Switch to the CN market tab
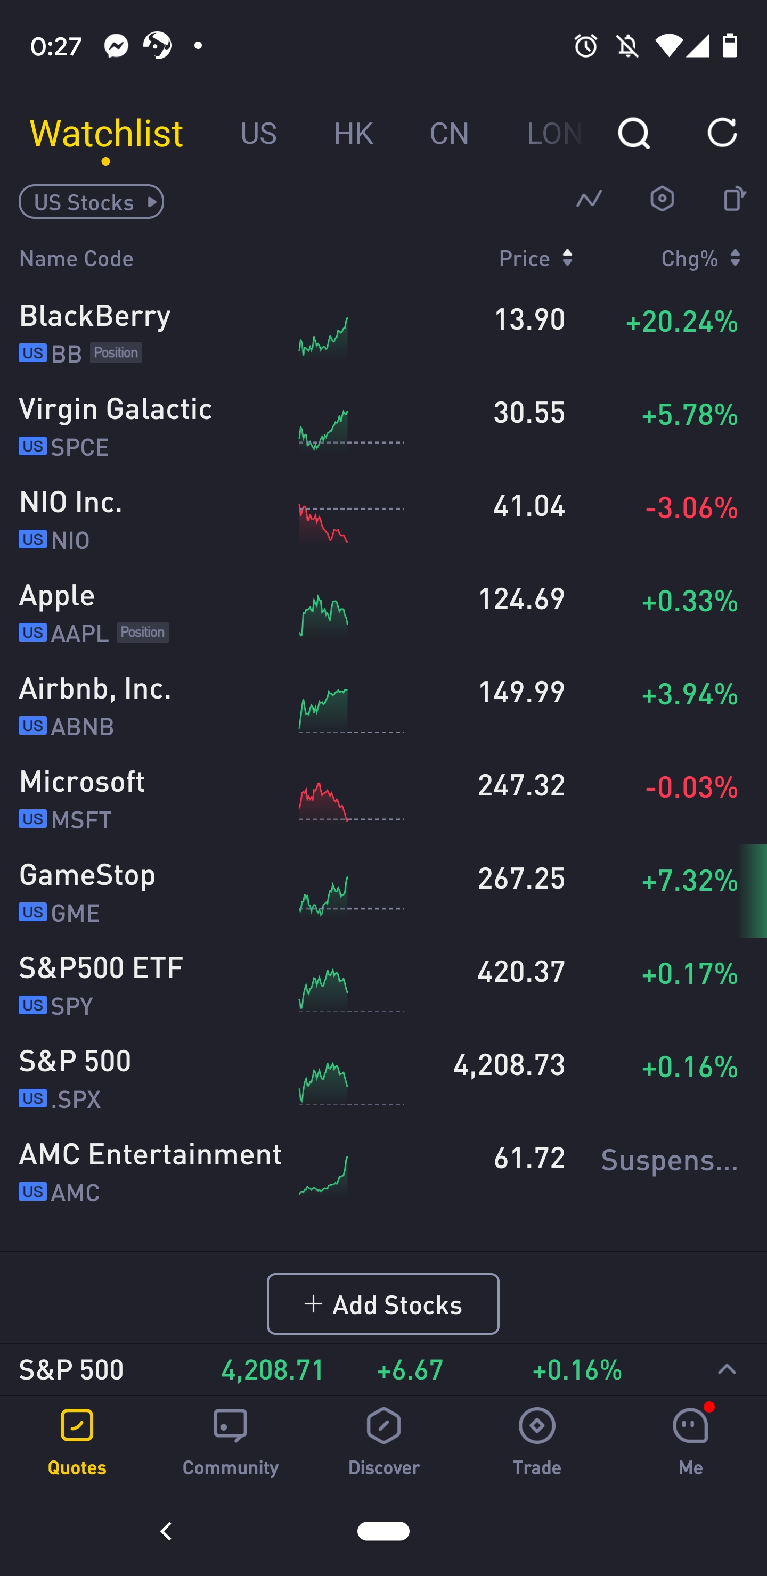 point(448,133)
